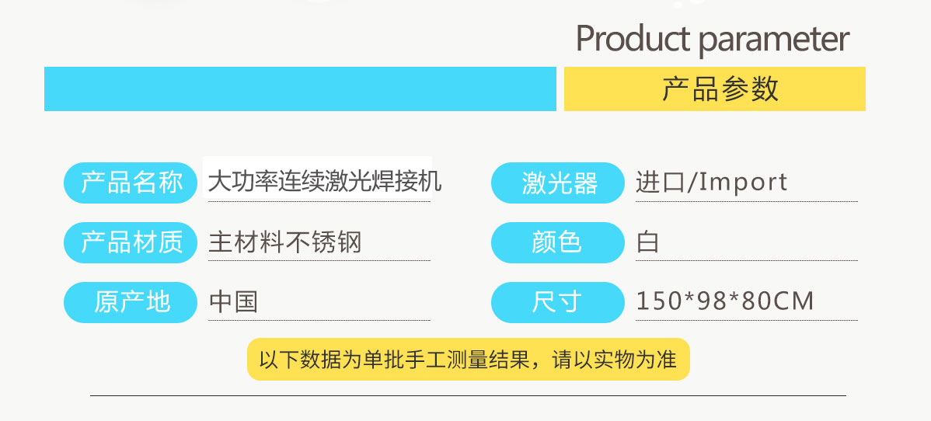Viewport: 931px width, 421px height.
Task: Click the yellow measurement disclaimer notice
Action: [x=468, y=360]
